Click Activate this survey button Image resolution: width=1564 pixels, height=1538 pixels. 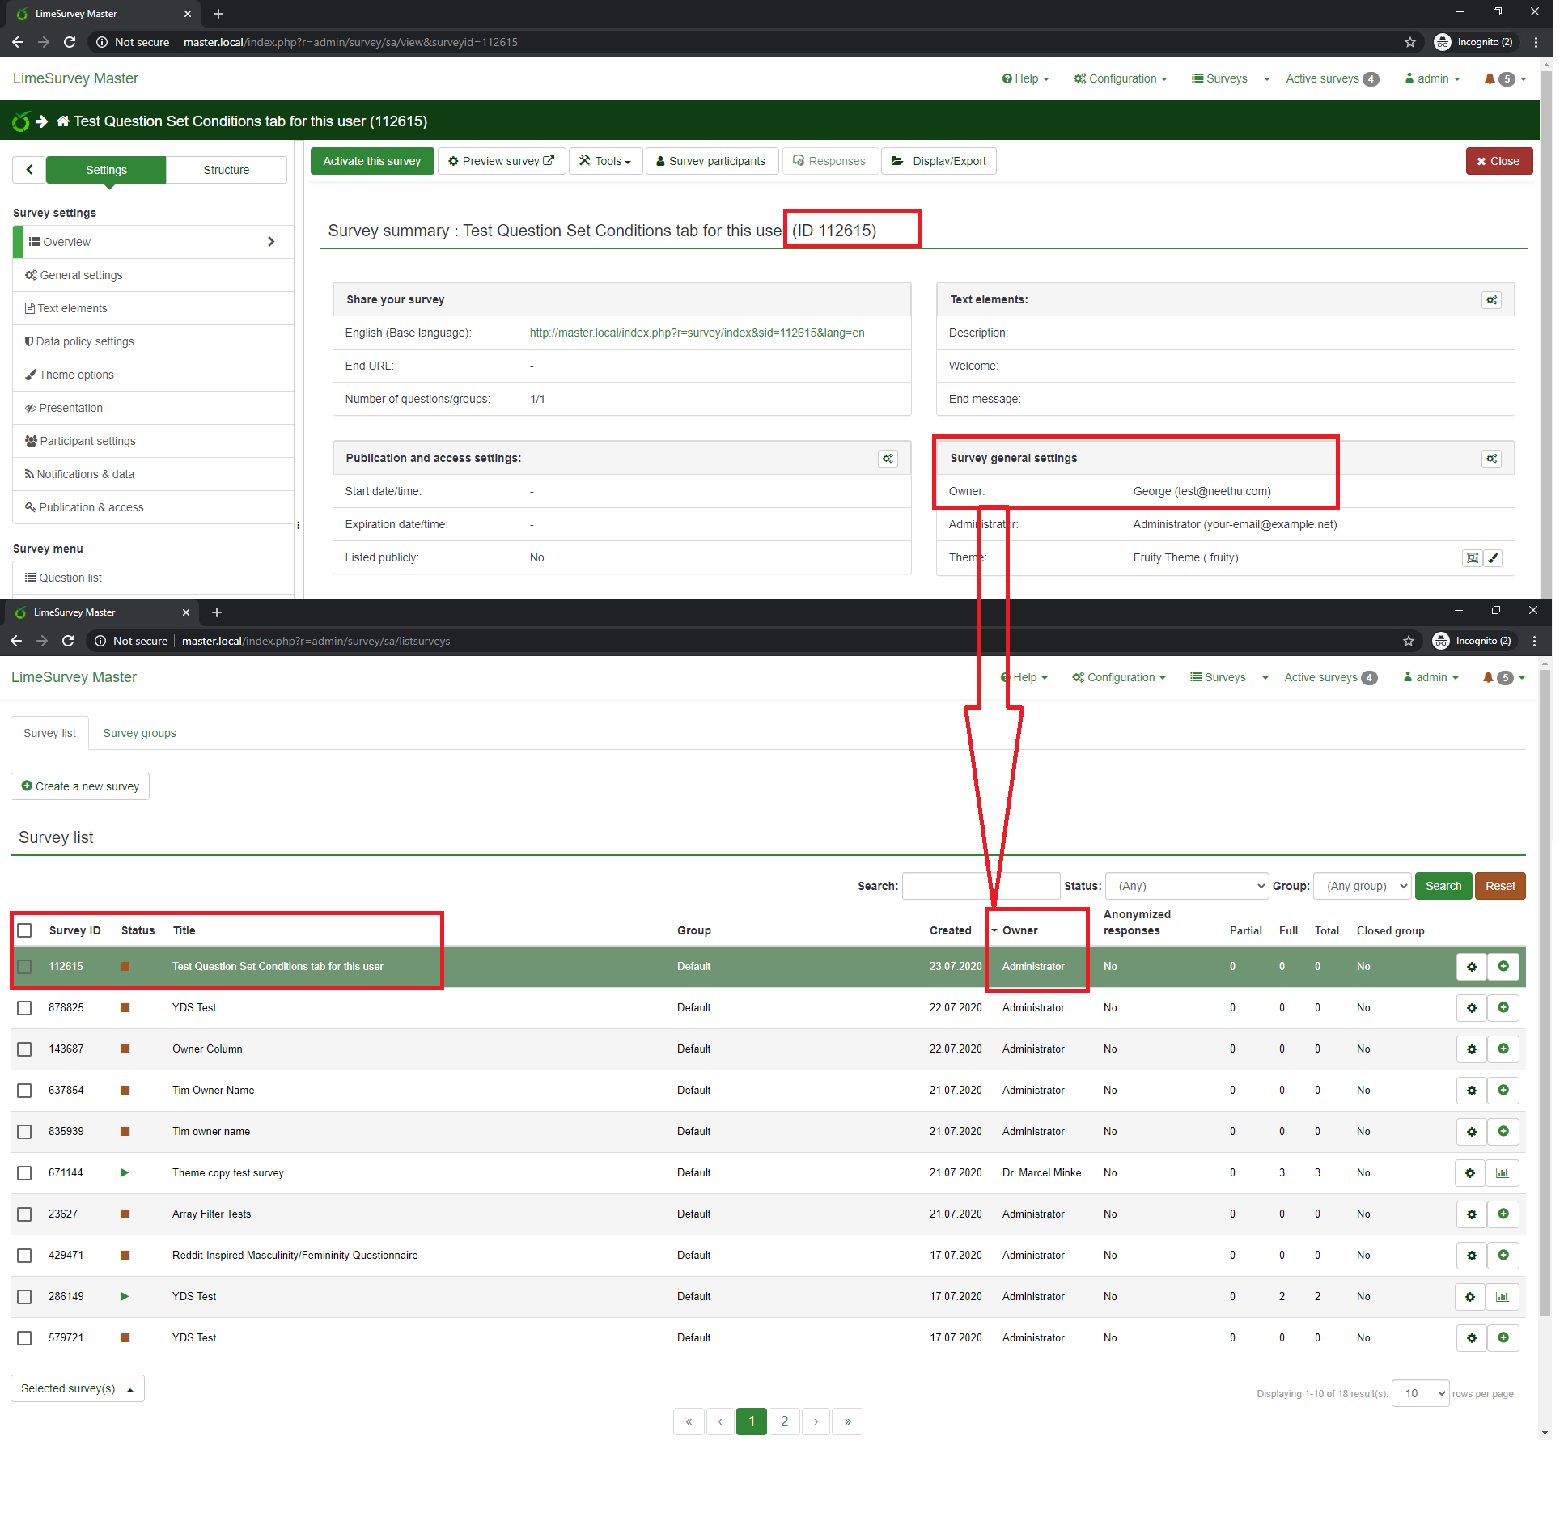[x=371, y=161]
